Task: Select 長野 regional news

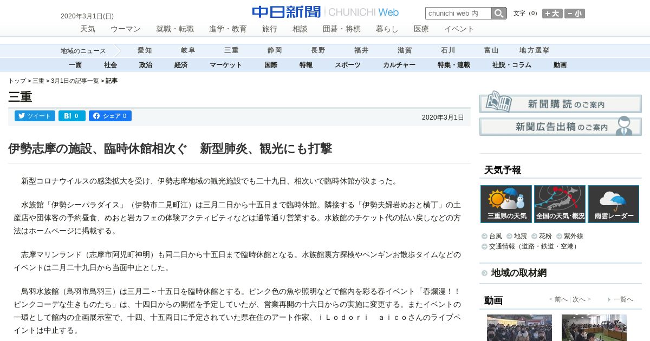Action: [318, 50]
